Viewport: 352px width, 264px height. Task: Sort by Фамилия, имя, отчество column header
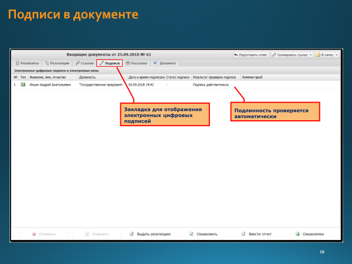click(50, 77)
